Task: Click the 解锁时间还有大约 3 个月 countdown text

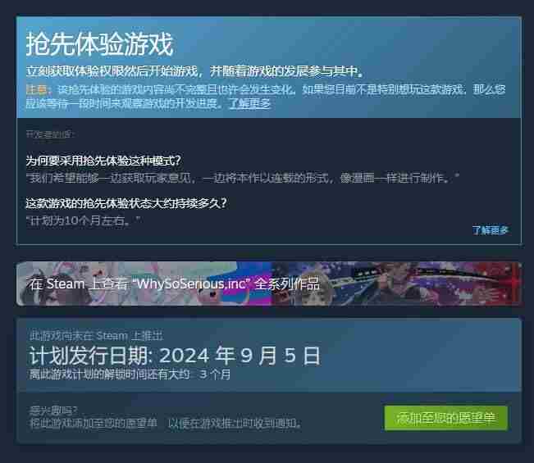Action: point(130,374)
